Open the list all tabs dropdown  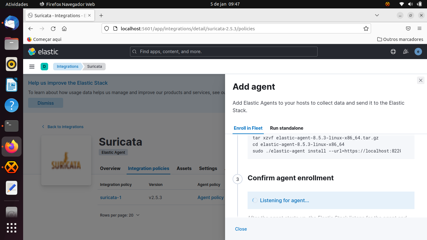pos(377,15)
